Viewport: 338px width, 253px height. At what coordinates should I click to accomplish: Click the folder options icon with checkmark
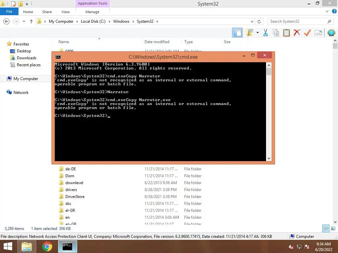point(250,33)
